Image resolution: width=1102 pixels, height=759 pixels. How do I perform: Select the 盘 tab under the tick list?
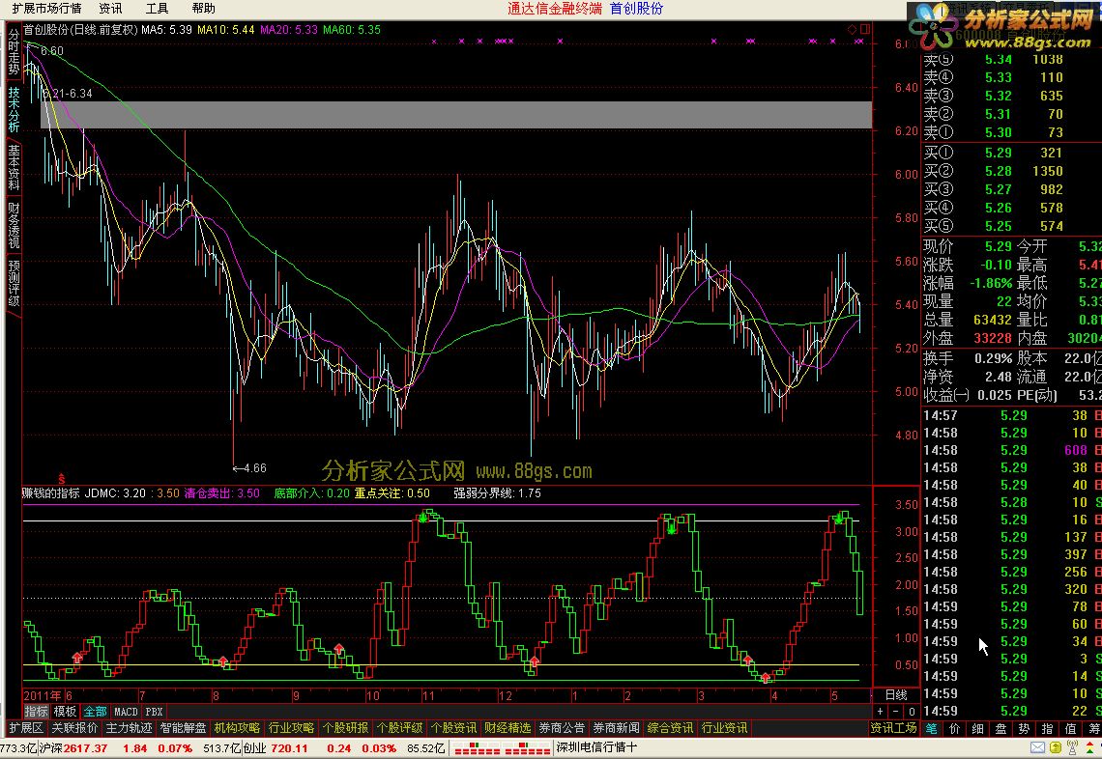point(1000,729)
